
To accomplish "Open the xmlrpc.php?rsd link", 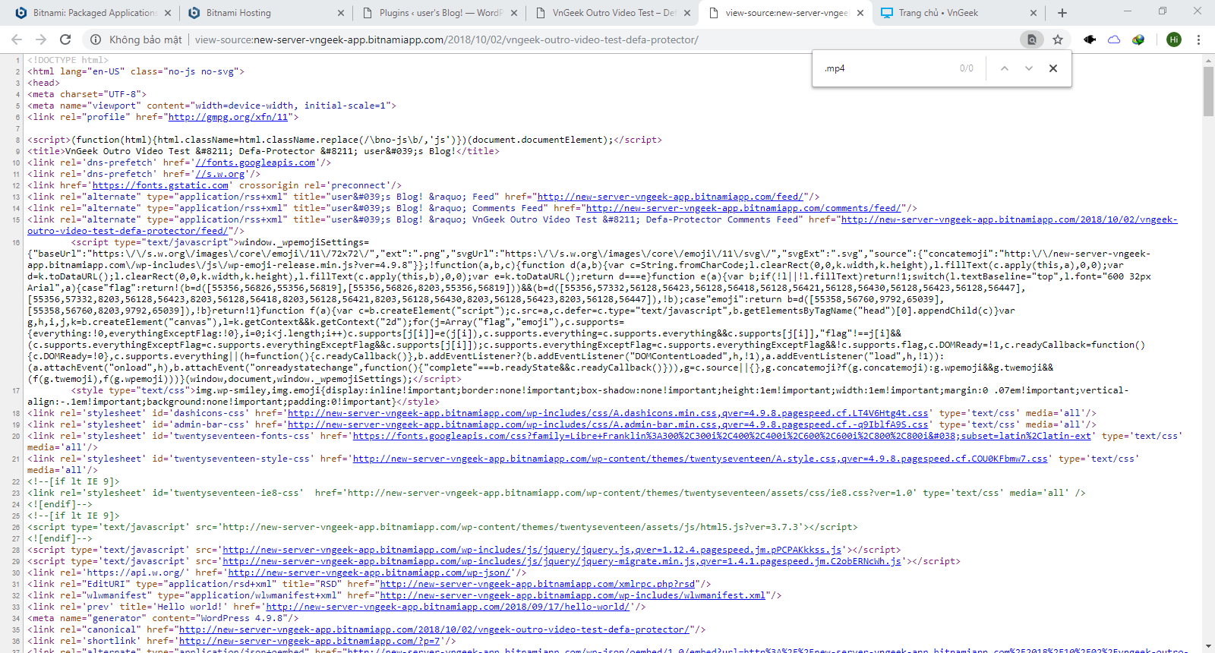I will 537,584.
